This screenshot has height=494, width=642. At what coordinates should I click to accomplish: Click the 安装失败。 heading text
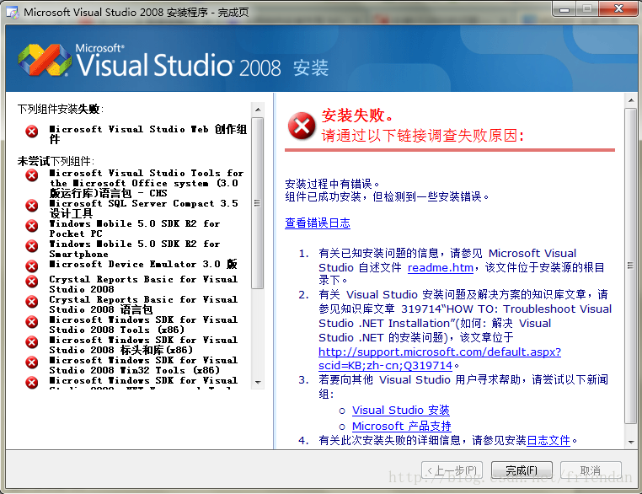[x=357, y=115]
